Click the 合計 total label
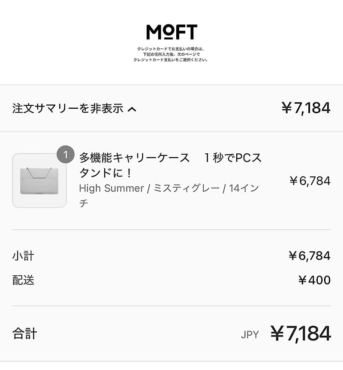Screen dimensions: 343x370 pyautogui.click(x=24, y=334)
